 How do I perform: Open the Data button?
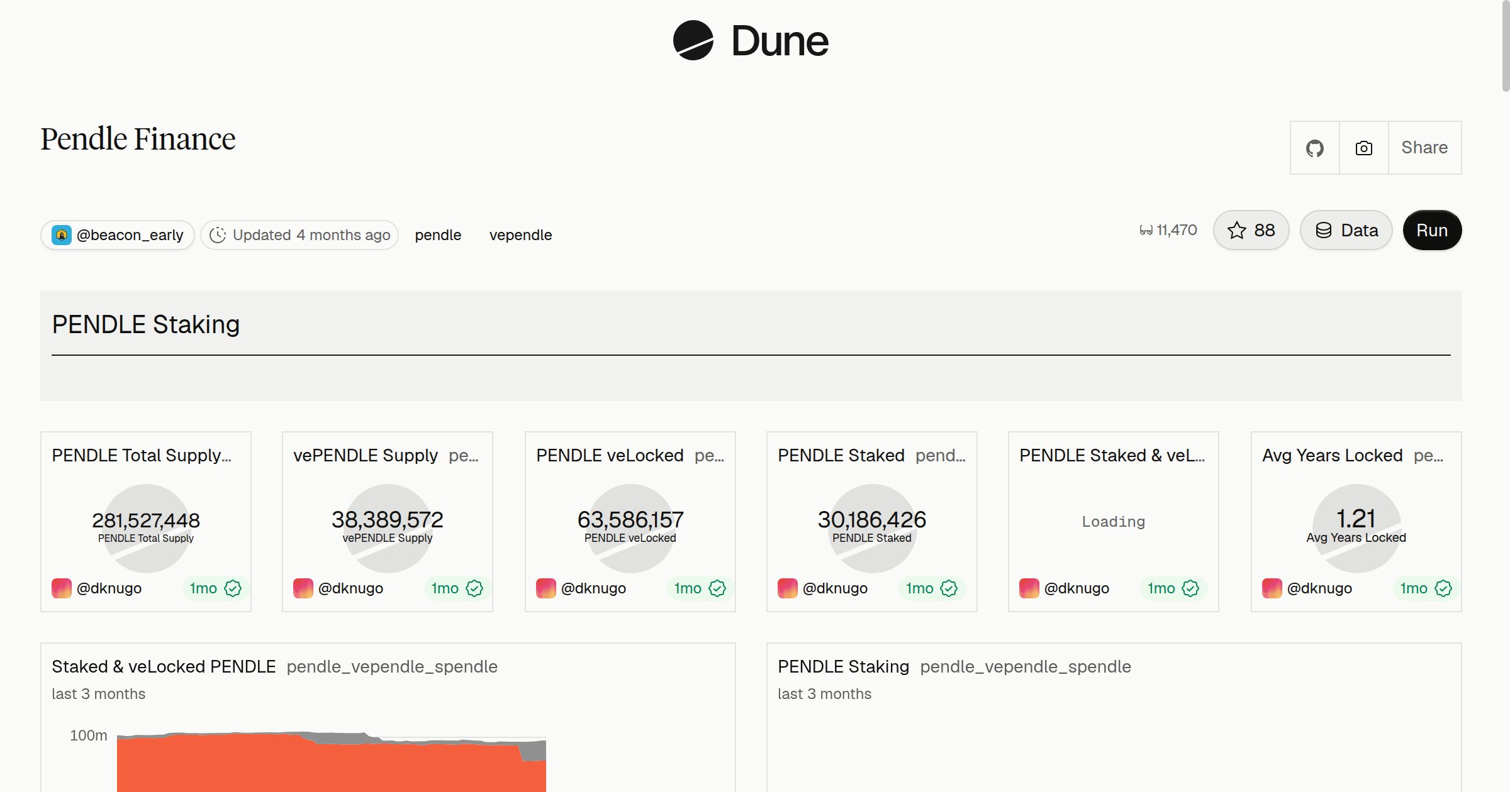[x=1346, y=230]
